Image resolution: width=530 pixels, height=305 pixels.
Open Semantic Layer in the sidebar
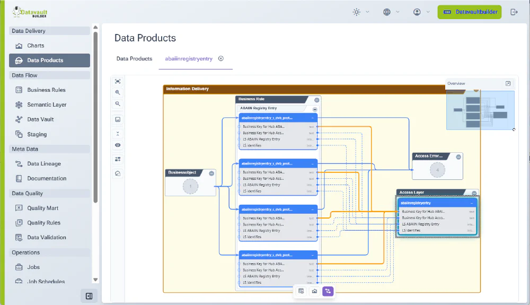(49, 105)
